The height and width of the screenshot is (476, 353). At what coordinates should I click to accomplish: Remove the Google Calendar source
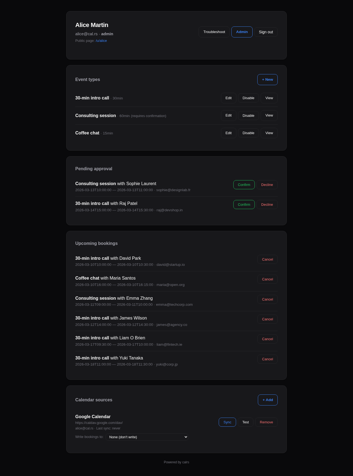(266, 422)
